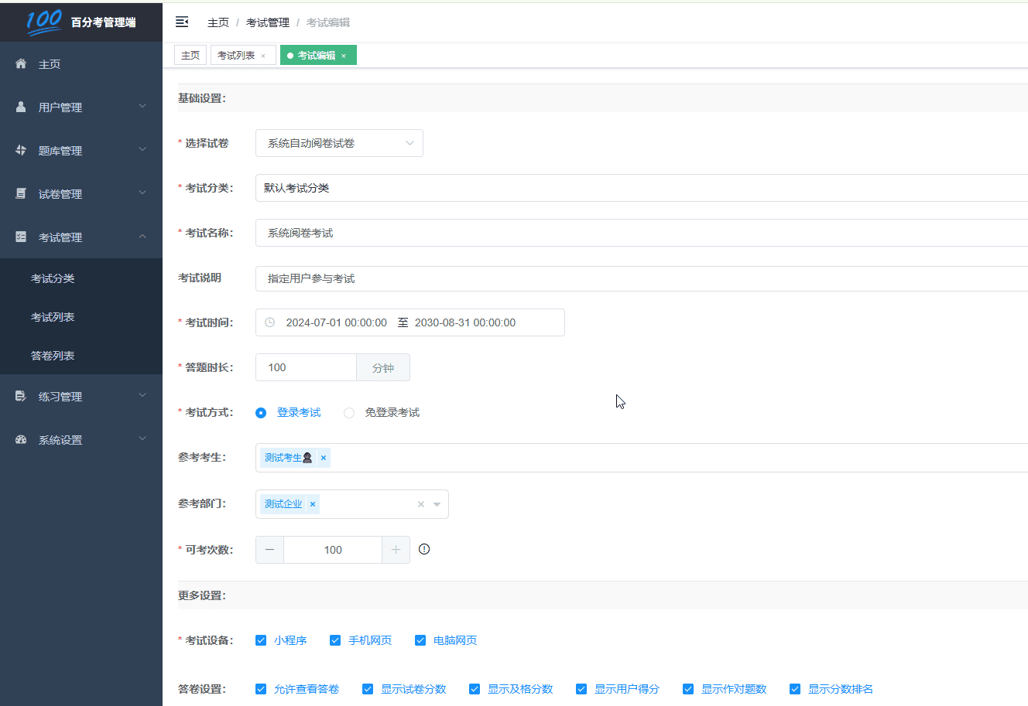Open 用户管理 via its user icon
Image resolution: width=1028 pixels, height=706 pixels.
click(20, 107)
